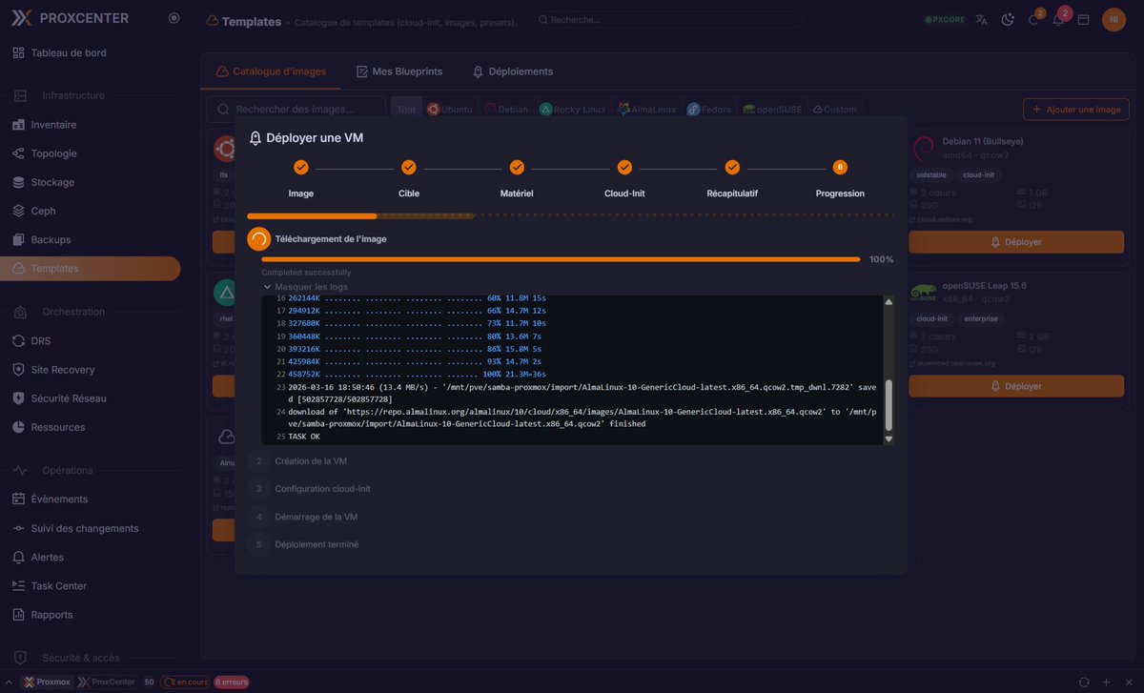This screenshot has height=693, width=1144.
Task: Click the image download 100% progress bar
Action: pos(561,259)
